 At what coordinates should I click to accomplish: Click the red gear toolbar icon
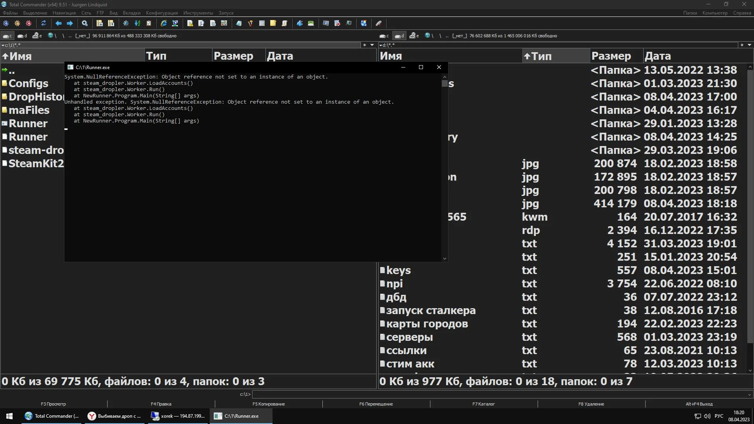click(29, 23)
